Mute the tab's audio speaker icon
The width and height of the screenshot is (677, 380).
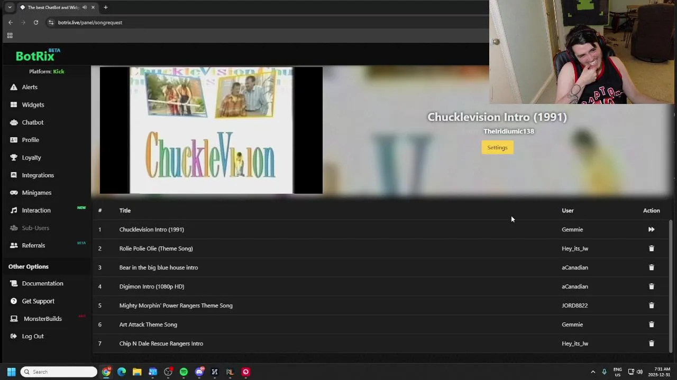tap(85, 7)
